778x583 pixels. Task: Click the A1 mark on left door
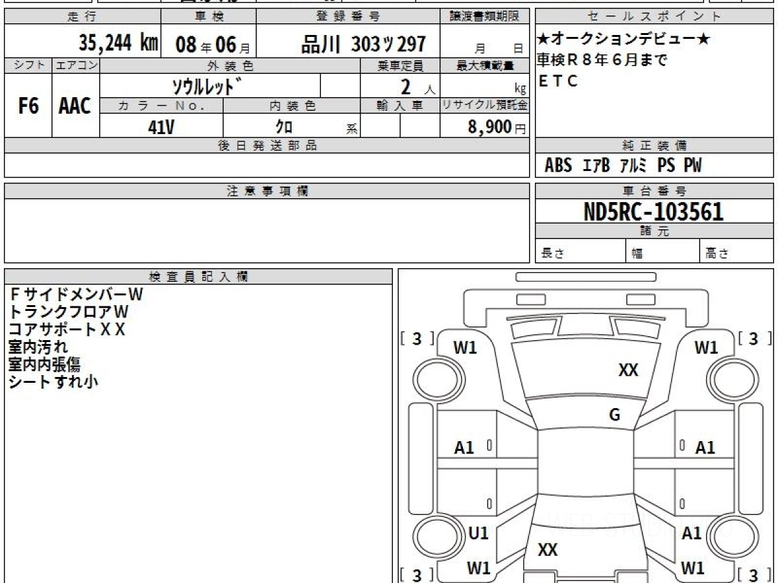click(x=464, y=448)
